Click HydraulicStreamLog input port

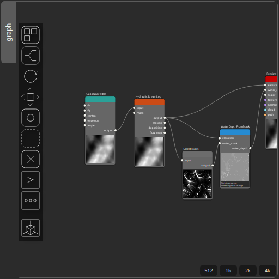click(134, 108)
